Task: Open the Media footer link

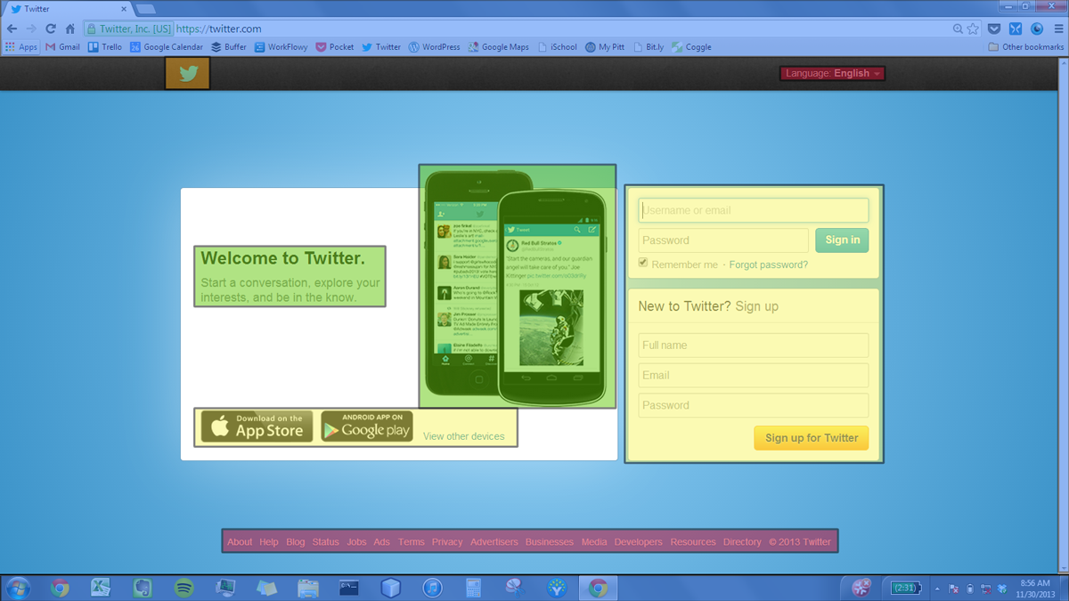Action: tap(594, 541)
